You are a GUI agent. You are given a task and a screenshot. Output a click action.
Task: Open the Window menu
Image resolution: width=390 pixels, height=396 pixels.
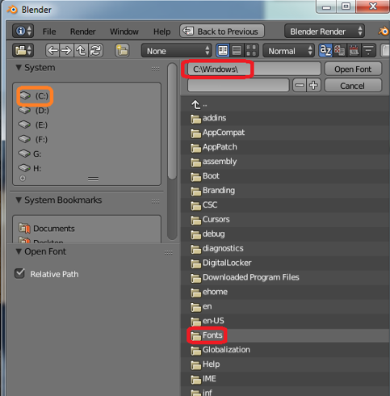click(124, 32)
